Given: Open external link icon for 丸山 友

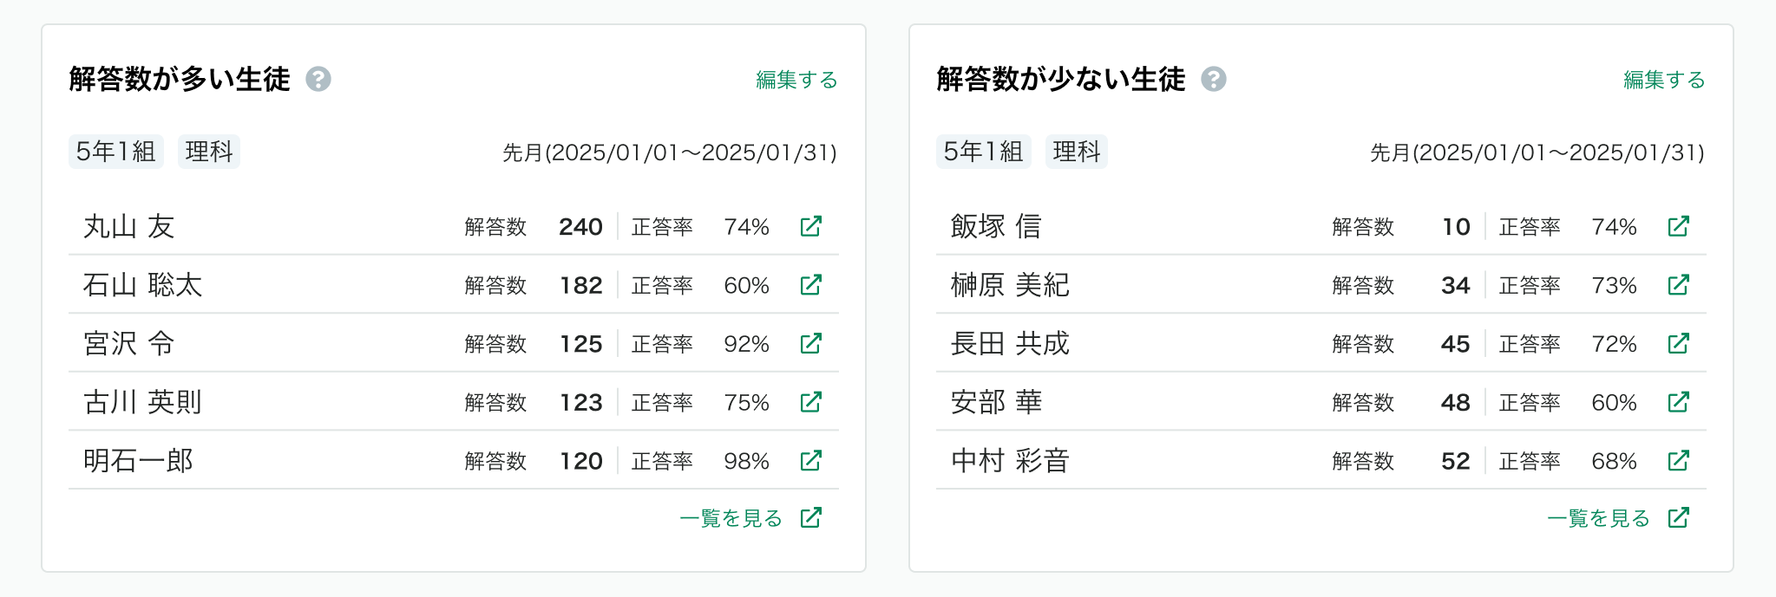Looking at the screenshot, I should click(x=810, y=226).
